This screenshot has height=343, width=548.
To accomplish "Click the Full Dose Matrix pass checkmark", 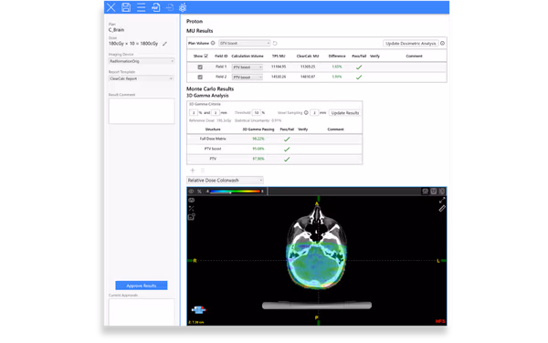I will click(x=287, y=139).
